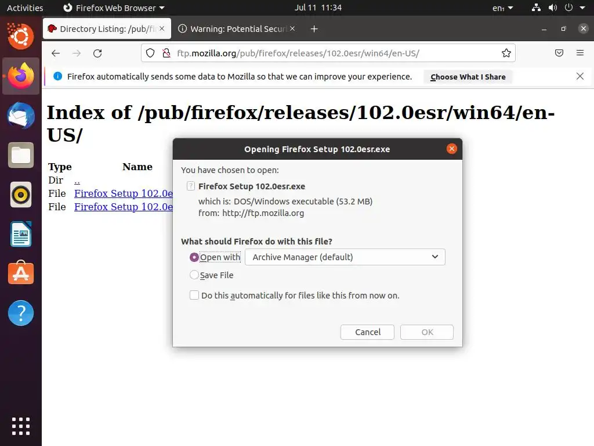The image size is (594, 446).
Task: Focus the URL address bar
Action: (328, 53)
